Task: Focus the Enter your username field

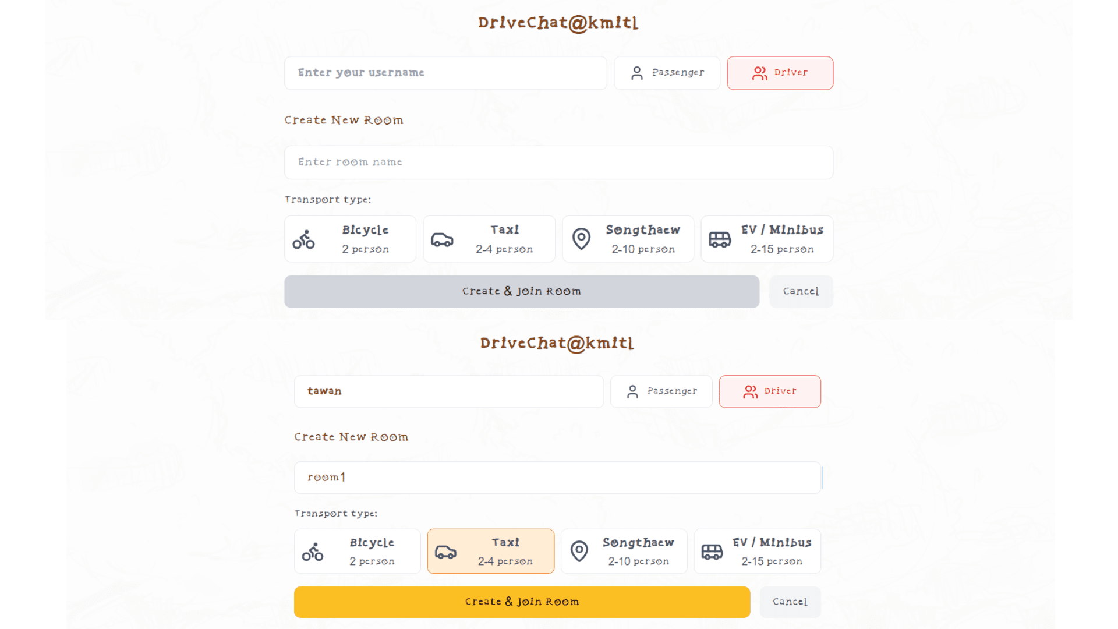Action: 445,73
